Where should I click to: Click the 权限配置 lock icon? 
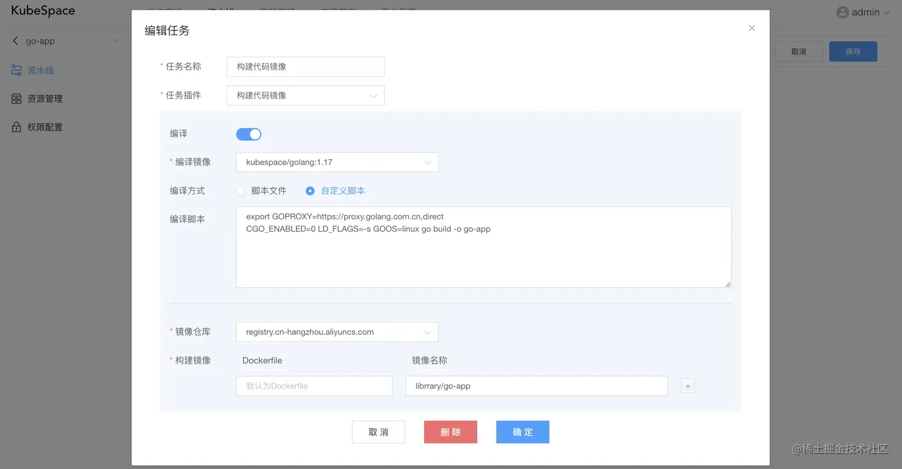point(17,127)
